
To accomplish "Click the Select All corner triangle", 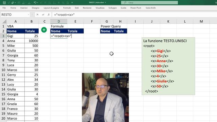I will [x=4, y=21].
